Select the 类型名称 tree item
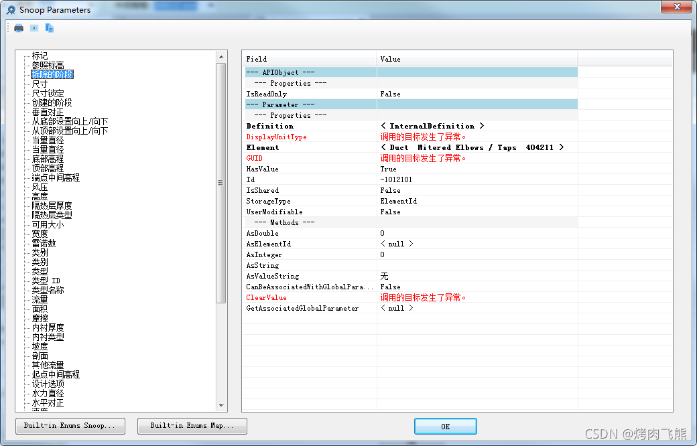697x446 pixels. [x=48, y=290]
